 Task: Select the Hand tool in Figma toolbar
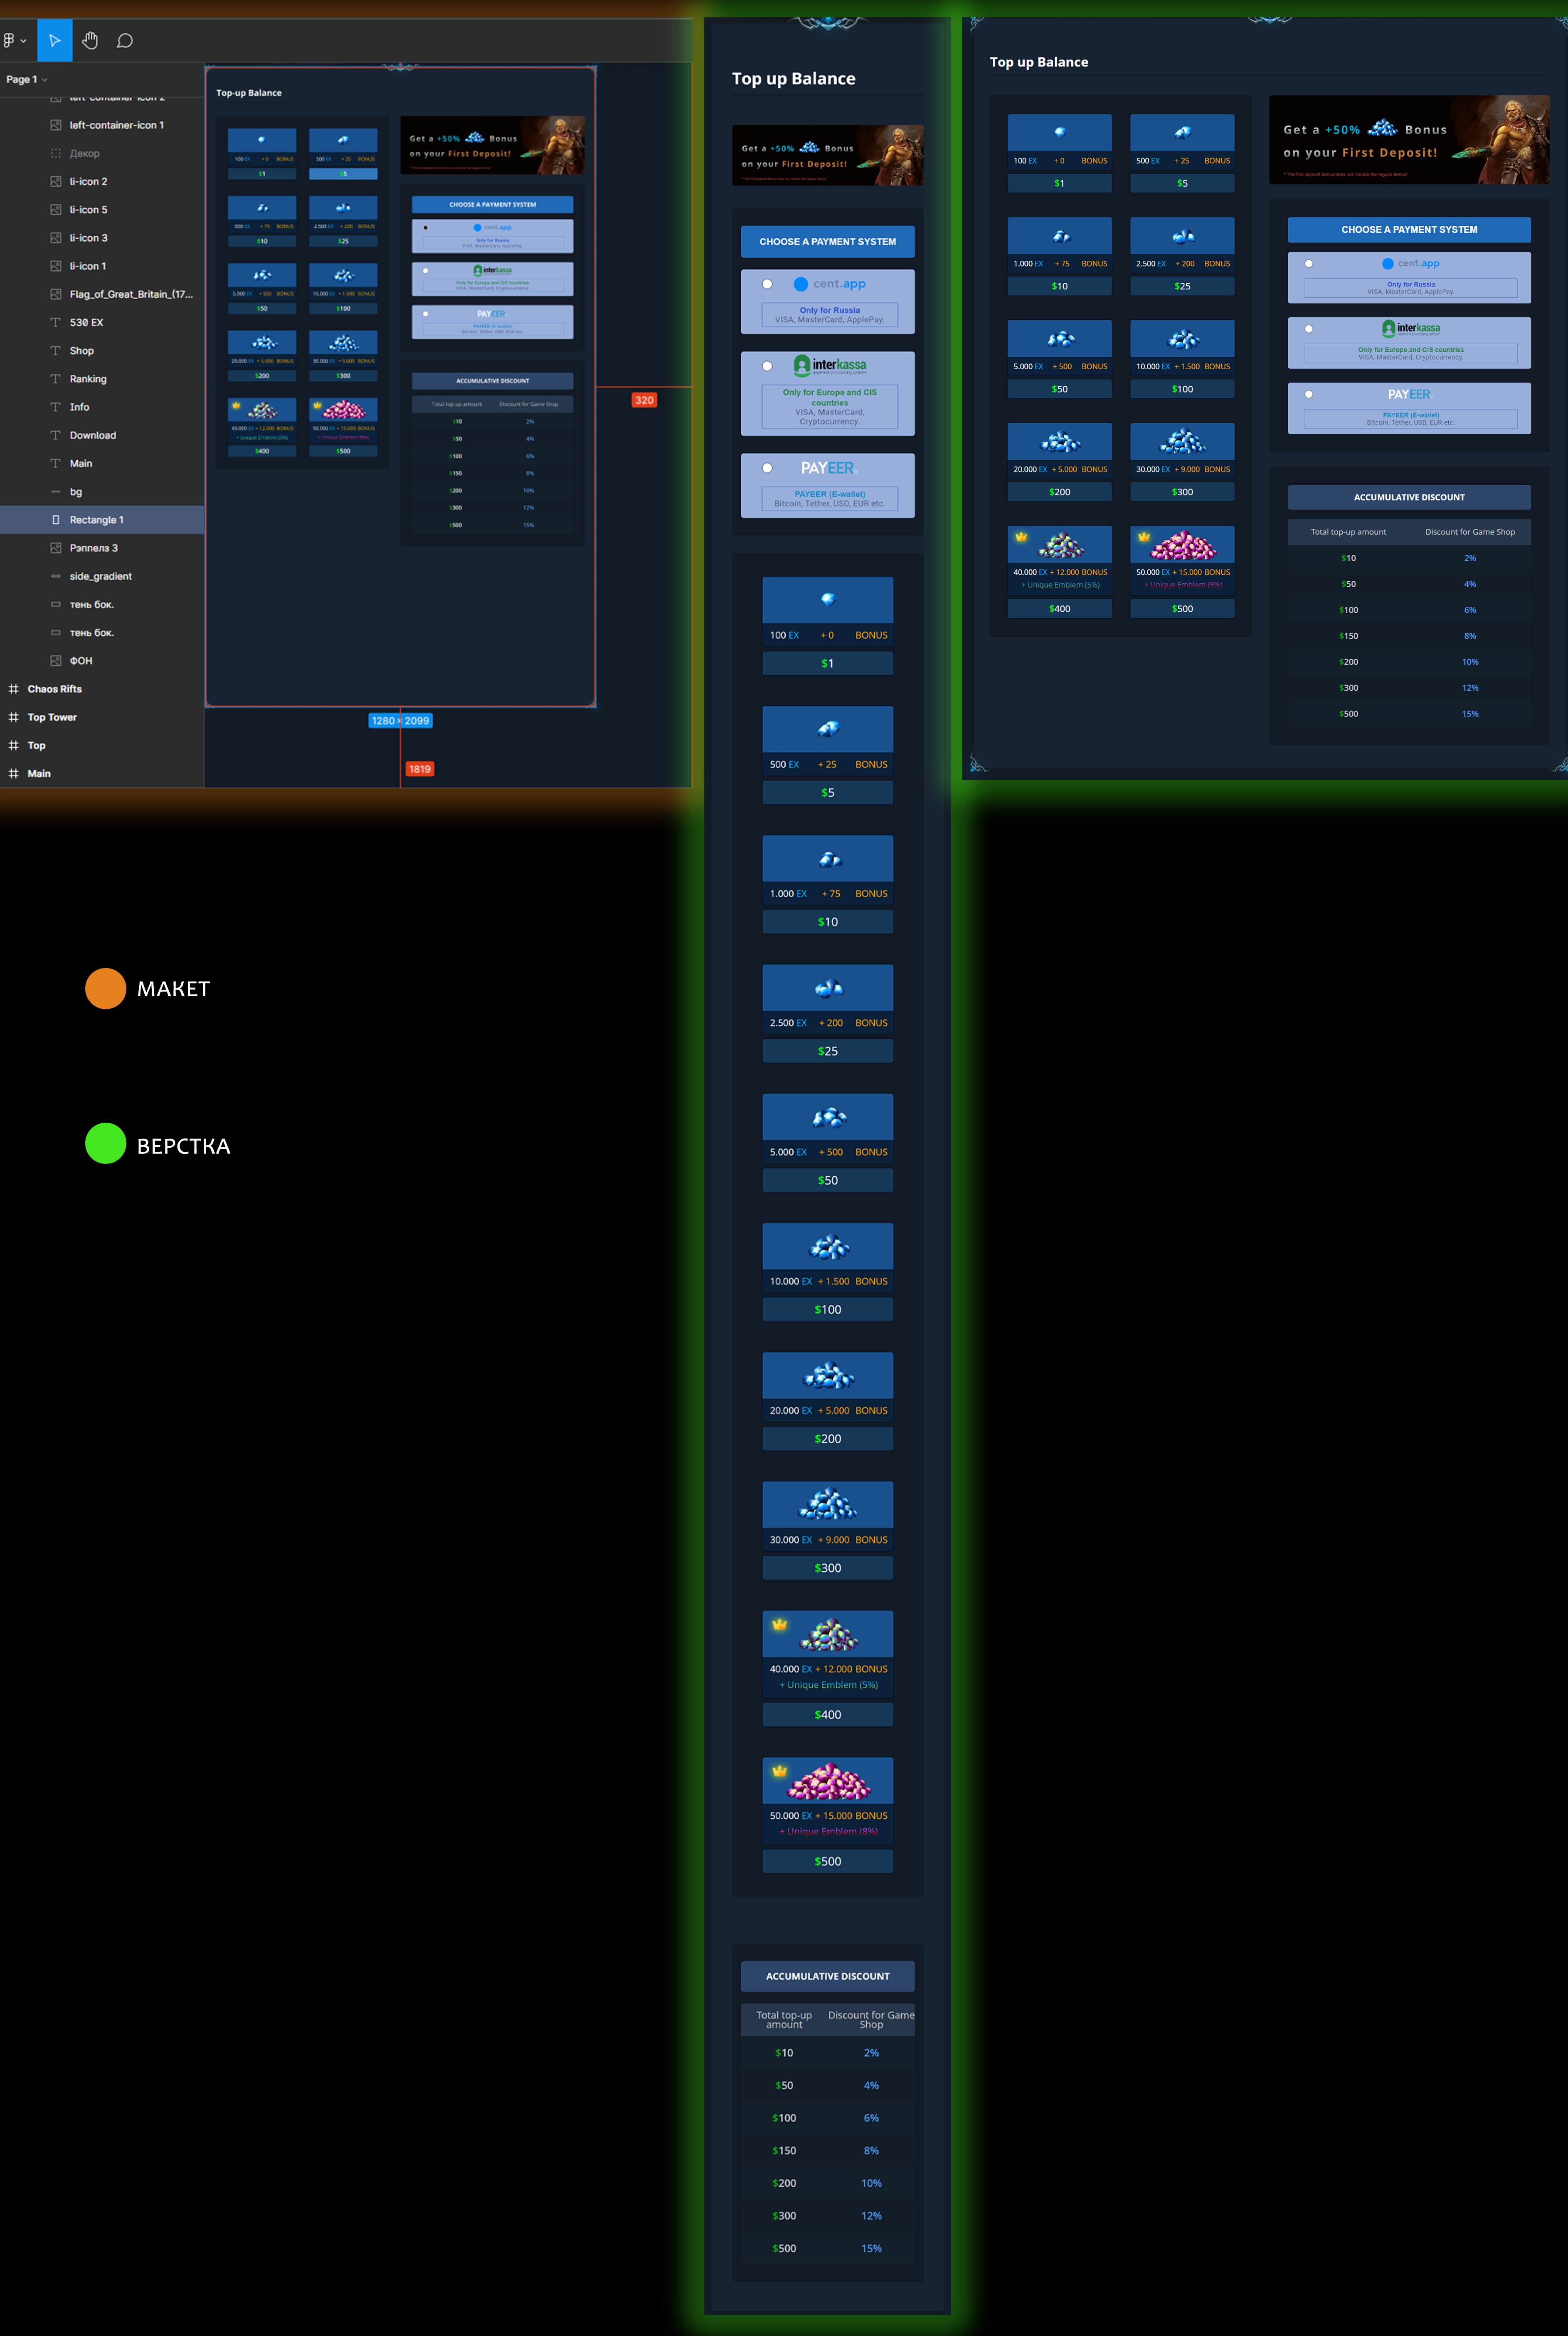[90, 40]
